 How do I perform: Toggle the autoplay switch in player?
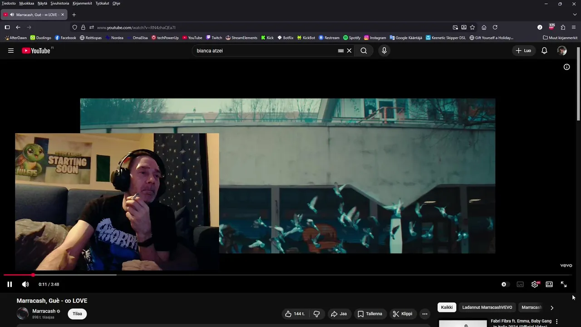505,284
